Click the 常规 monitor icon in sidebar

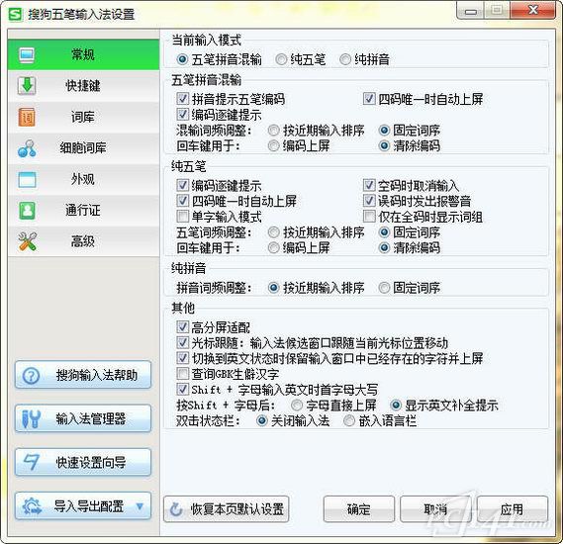pos(28,55)
